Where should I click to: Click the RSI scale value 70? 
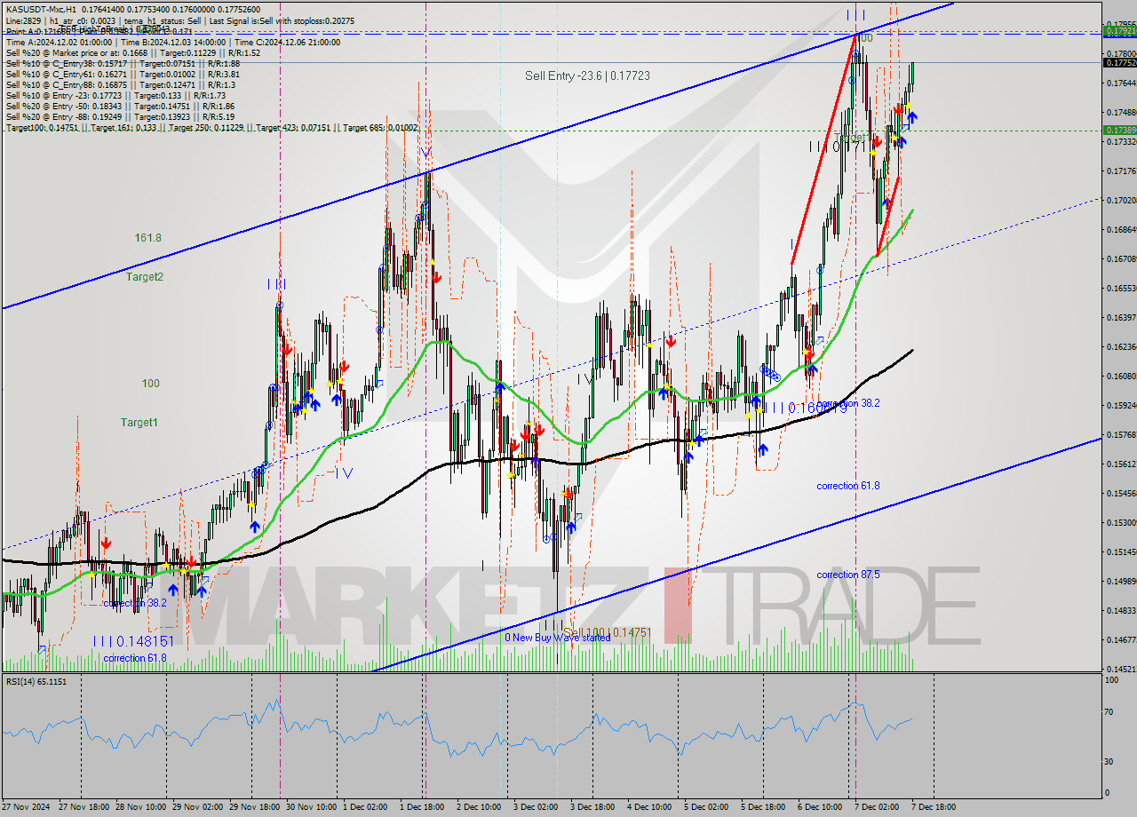click(x=1109, y=712)
